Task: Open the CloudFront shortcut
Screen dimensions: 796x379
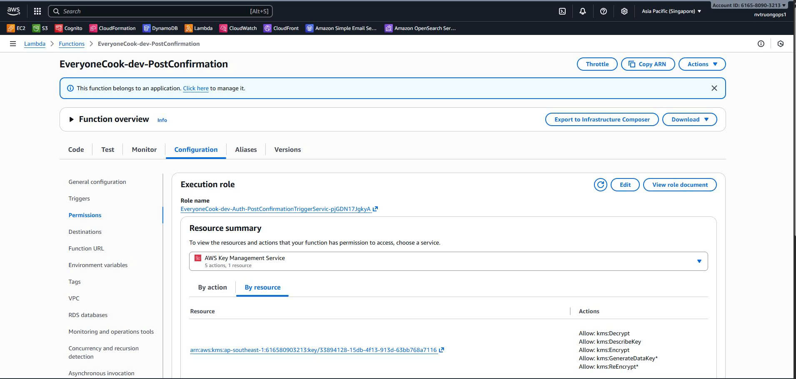Action: click(x=281, y=28)
